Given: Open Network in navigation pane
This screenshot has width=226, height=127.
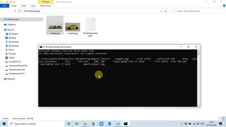Looking at the screenshot, I should pos(11,79).
